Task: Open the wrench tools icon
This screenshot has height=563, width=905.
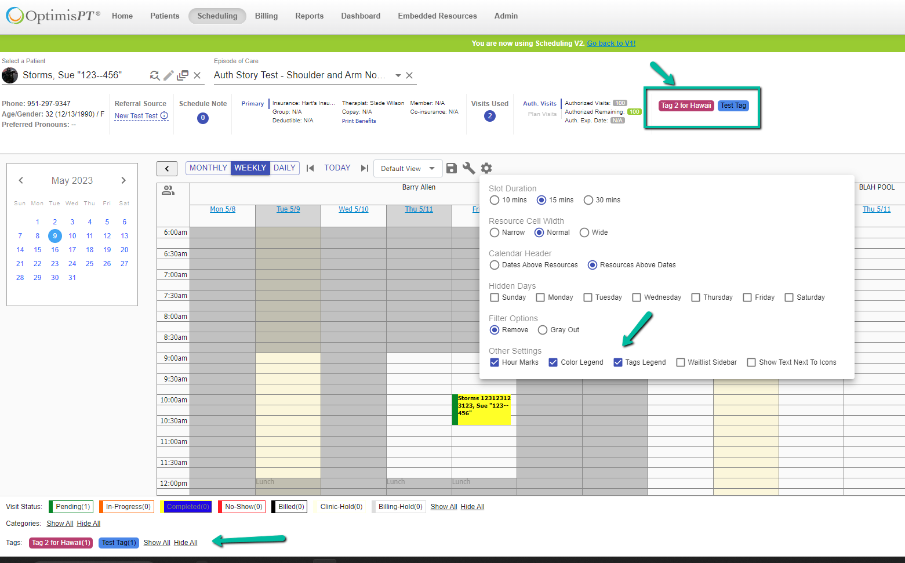Action: tap(469, 168)
